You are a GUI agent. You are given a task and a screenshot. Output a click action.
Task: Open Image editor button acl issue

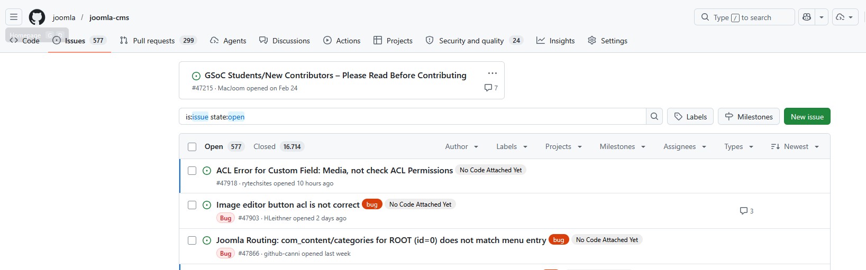pos(288,205)
